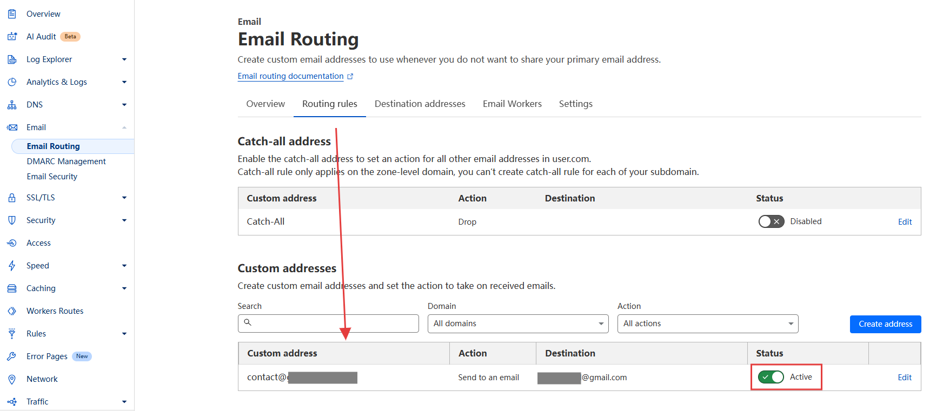Disable the contact@ custom address toggle
This screenshot has height=411, width=943.
(771, 377)
